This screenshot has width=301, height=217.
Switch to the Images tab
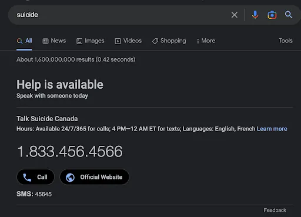pyautogui.click(x=90, y=41)
